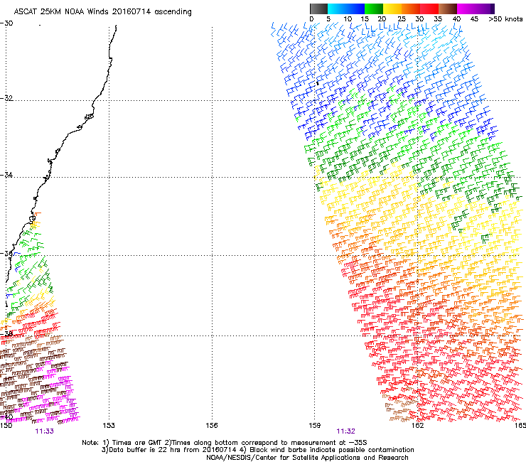This screenshot has width=526, height=462.
Task: Click the legend value '25'
Action: [x=402, y=19]
